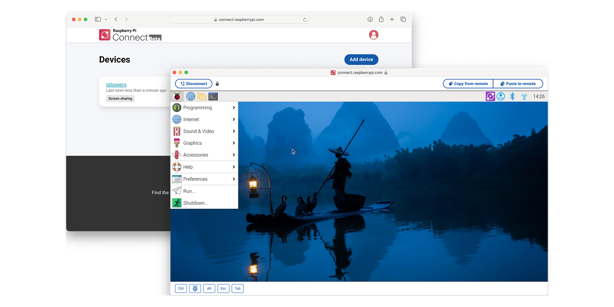Image resolution: width=614 pixels, height=307 pixels.
Task: Reload the page in Safari
Action: (305, 19)
